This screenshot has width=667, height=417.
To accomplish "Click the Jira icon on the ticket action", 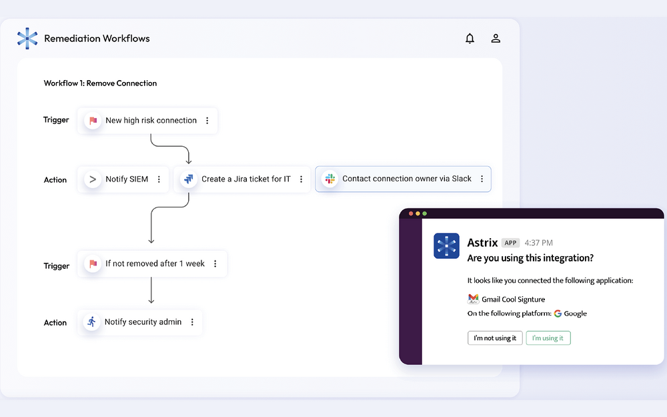I will click(x=189, y=179).
